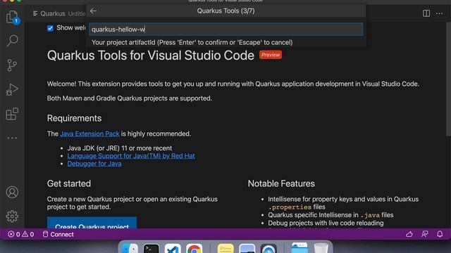Click the editor vertical scrollbar
This screenshot has height=253, width=451.
448,79
